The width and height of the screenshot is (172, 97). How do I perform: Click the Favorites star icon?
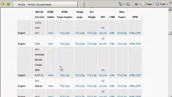3,4
